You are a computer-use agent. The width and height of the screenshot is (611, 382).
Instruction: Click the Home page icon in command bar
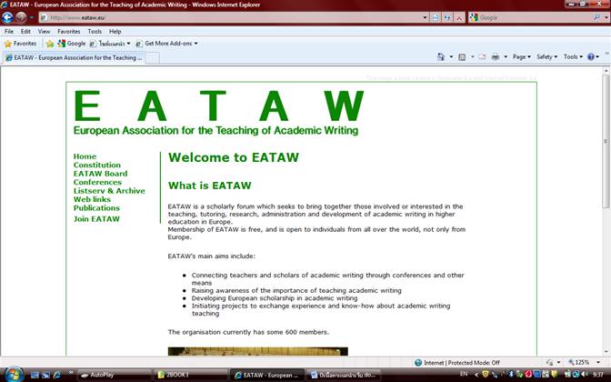click(x=441, y=57)
